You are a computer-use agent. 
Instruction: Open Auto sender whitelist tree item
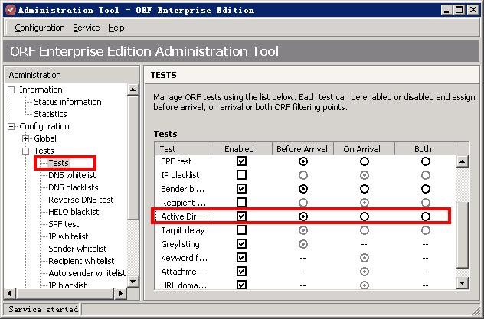87,273
